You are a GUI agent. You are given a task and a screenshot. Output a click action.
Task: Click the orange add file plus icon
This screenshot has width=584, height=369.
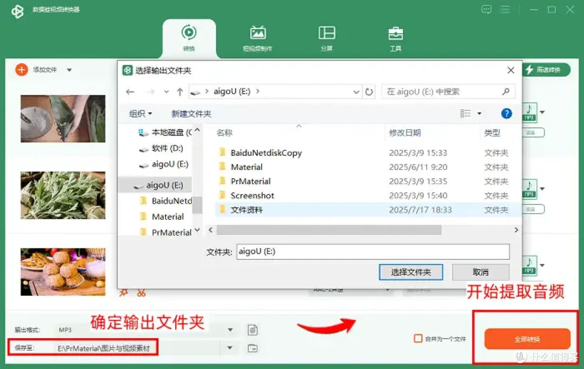[x=22, y=70]
